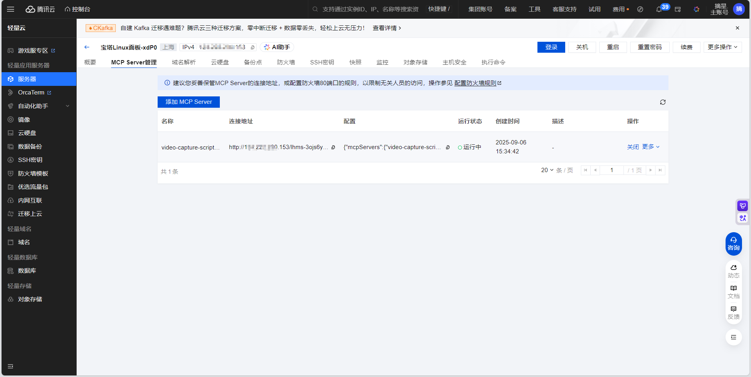Open the user avatar account menu
The width and height of the screenshot is (751, 377).
(x=739, y=9)
